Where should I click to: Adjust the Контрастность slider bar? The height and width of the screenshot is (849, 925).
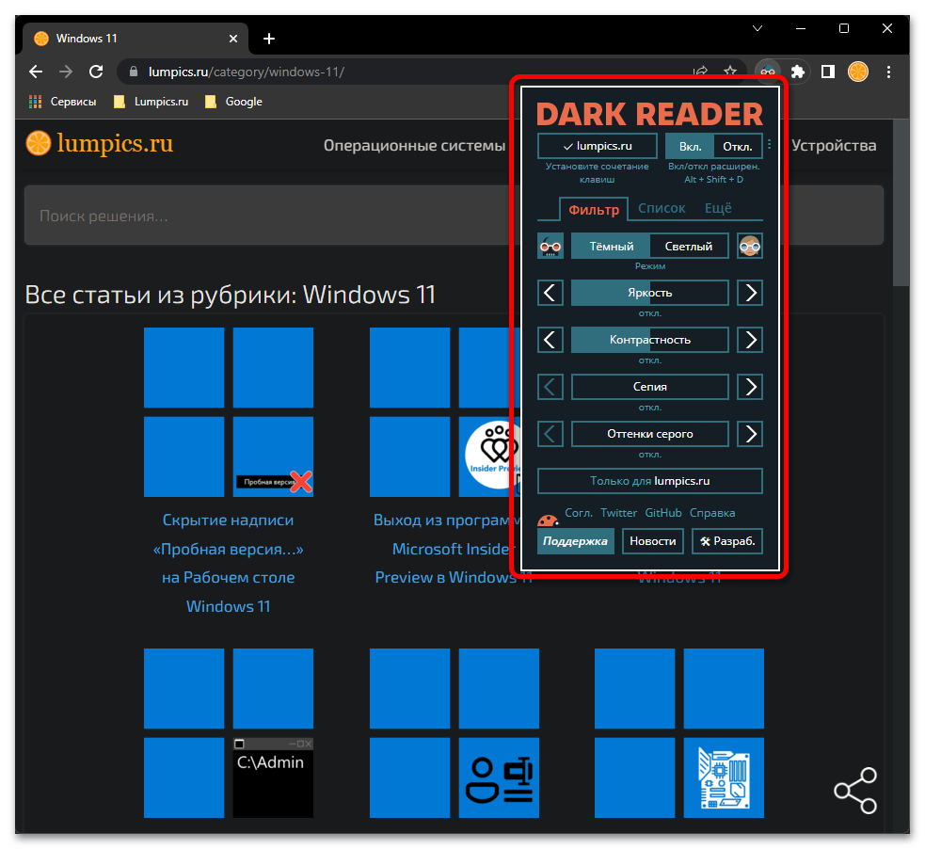point(649,340)
